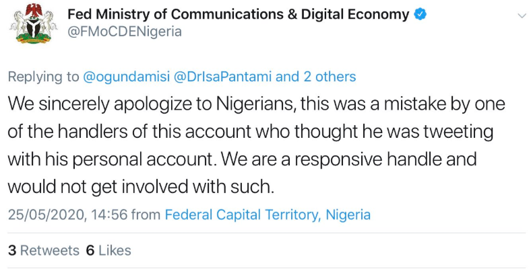Click the 'Replying to' label
Viewport: 529px width, 271px height.
(44, 77)
